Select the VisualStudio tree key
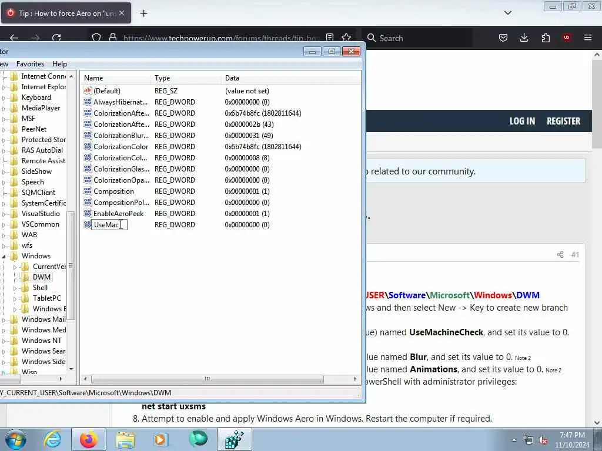Viewport: 602px width, 451px height. [x=41, y=214]
